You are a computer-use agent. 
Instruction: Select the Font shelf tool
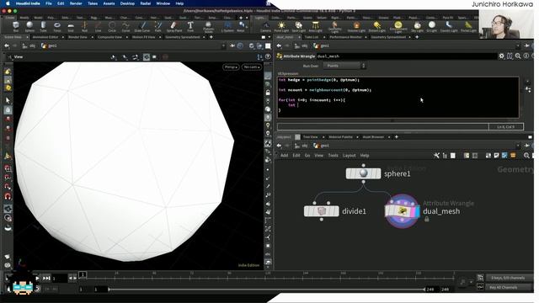click(190, 26)
